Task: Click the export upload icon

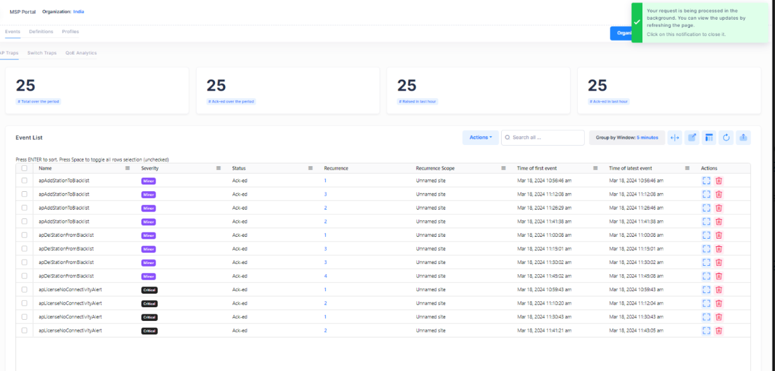Action: coord(743,137)
